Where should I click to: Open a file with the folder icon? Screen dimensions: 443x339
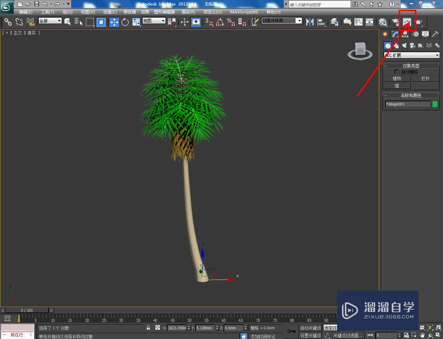click(28, 4)
